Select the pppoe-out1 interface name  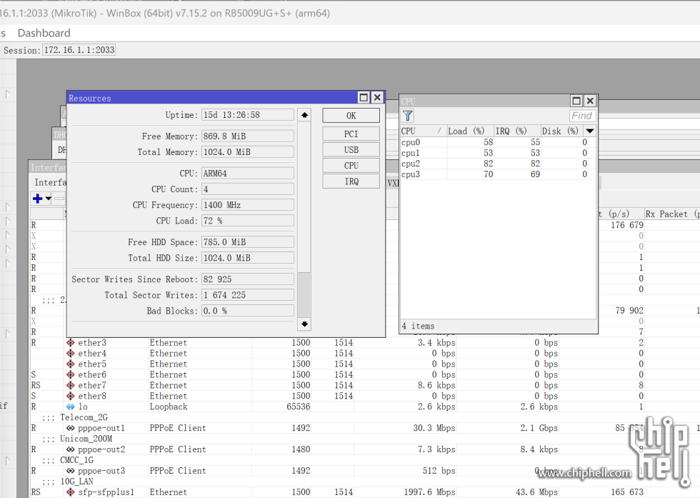[101, 428]
